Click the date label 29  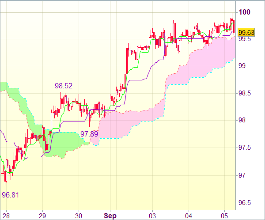(42, 216)
